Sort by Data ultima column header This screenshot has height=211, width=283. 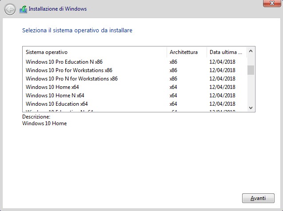pyautogui.click(x=227, y=52)
